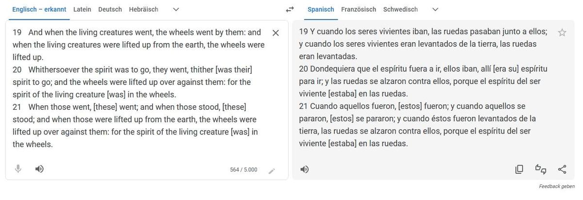Share the translation
Viewport: 583px width, 200px height.
(562, 169)
